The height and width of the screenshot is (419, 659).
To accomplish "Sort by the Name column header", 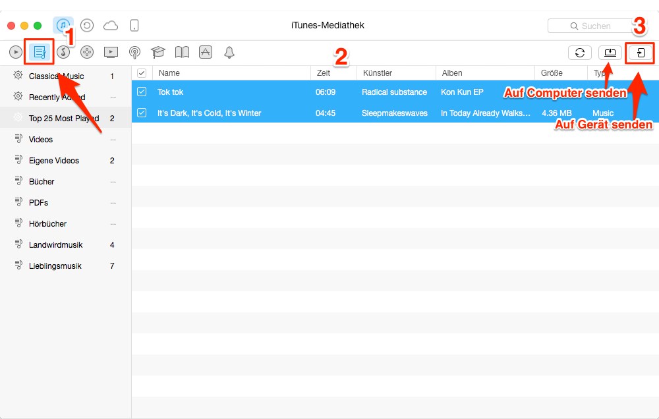I will coord(231,73).
